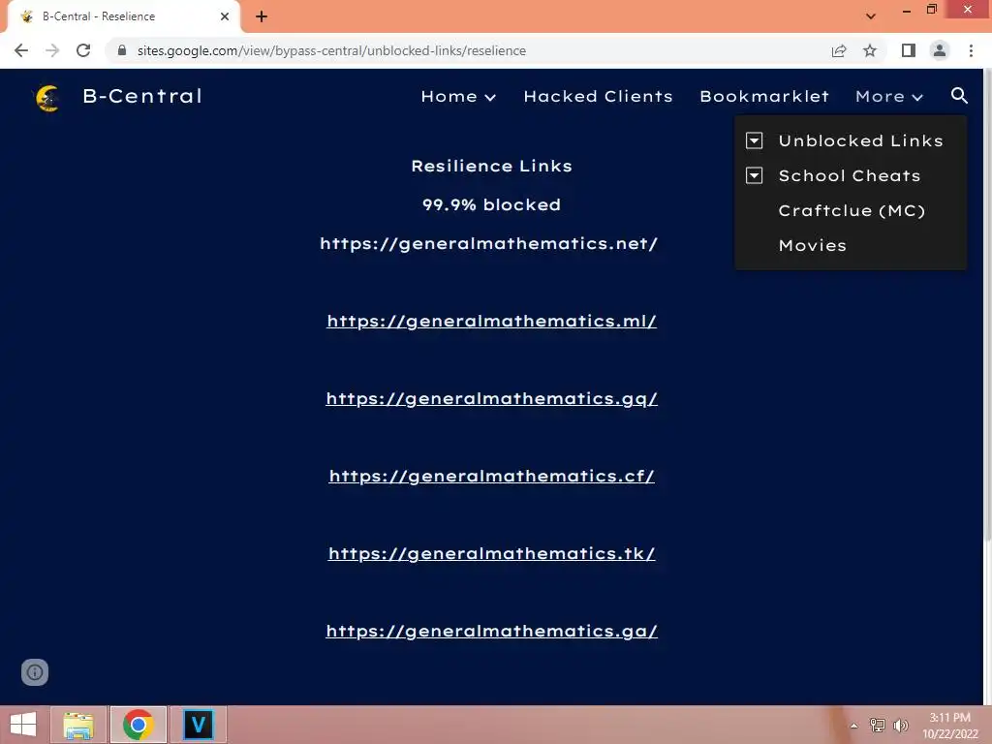
Task: Reload the page with the refresh icon
Action: pyautogui.click(x=83, y=50)
